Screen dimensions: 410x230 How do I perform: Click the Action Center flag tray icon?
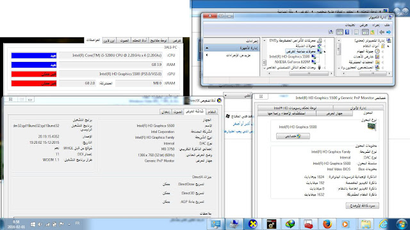click(61, 224)
